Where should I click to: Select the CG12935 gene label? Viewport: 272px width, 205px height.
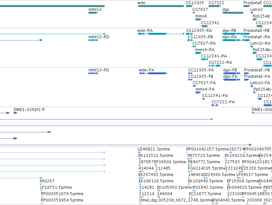[195, 3]
